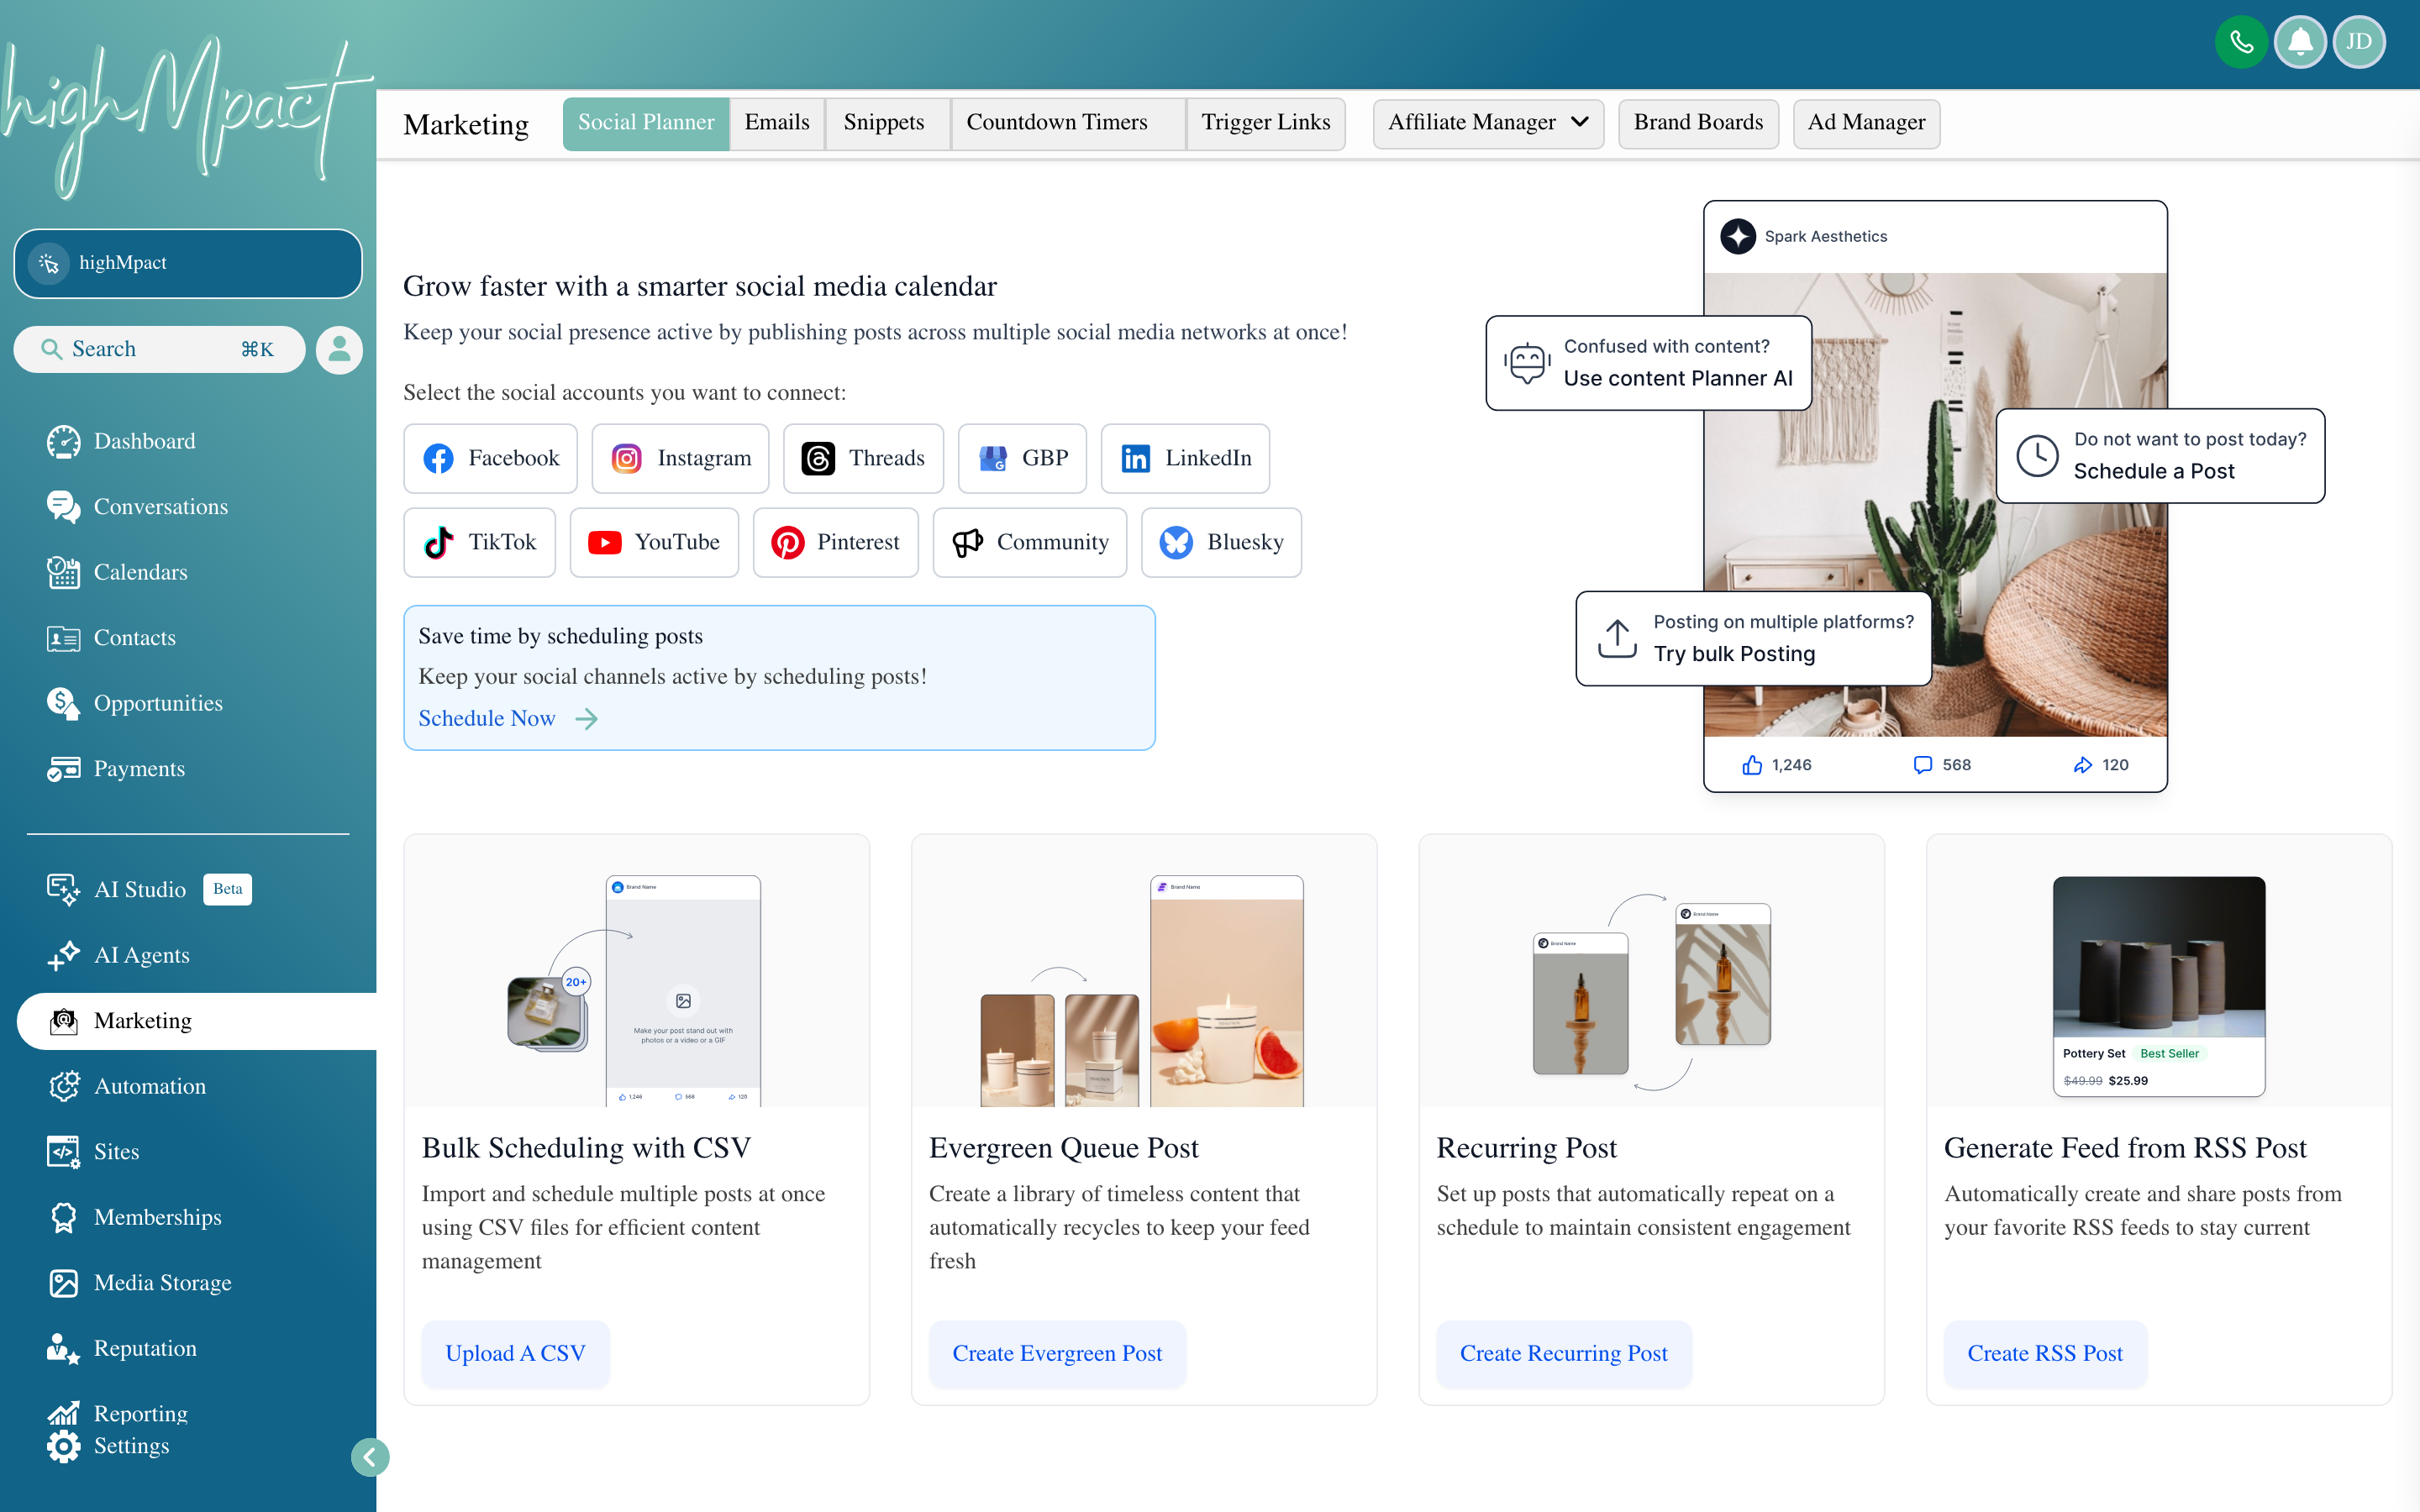Image resolution: width=2420 pixels, height=1512 pixels.
Task: Click the Contacts card icon
Action: coord(63,638)
